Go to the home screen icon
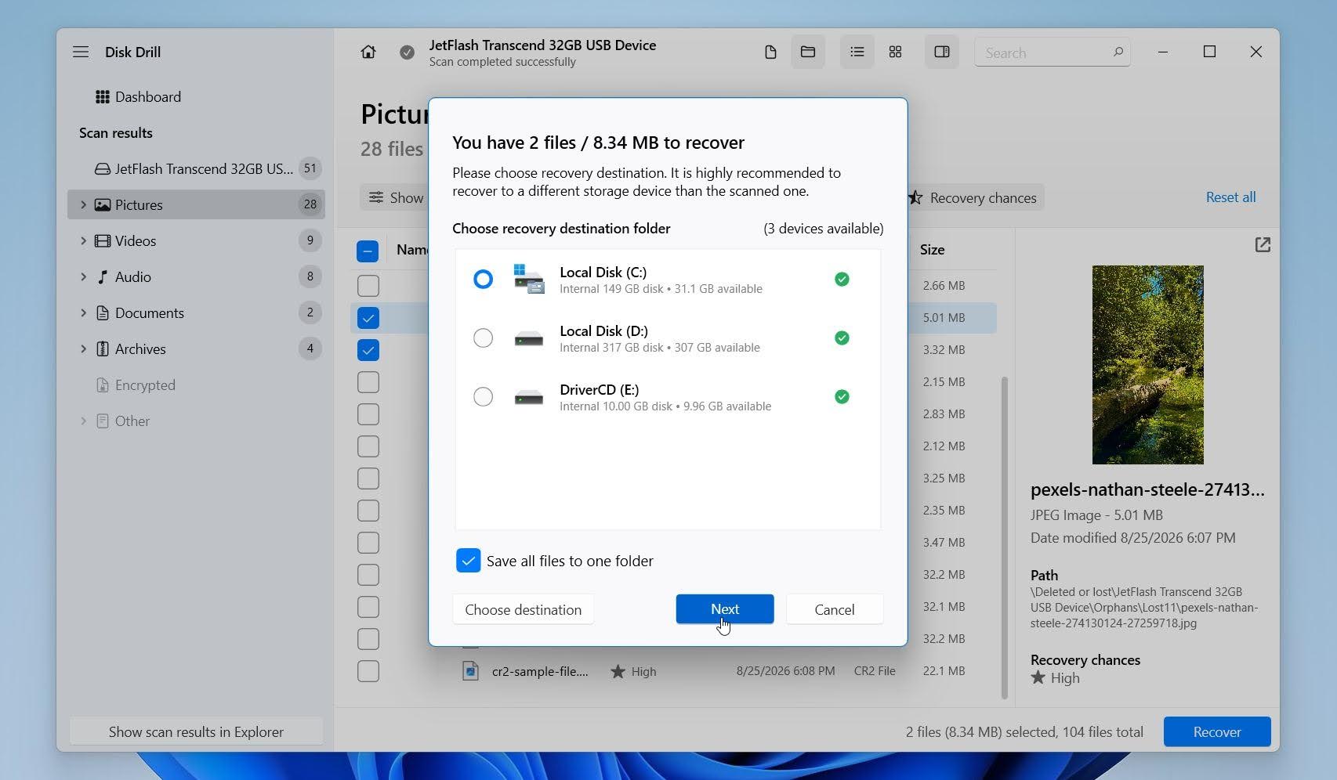 (368, 52)
